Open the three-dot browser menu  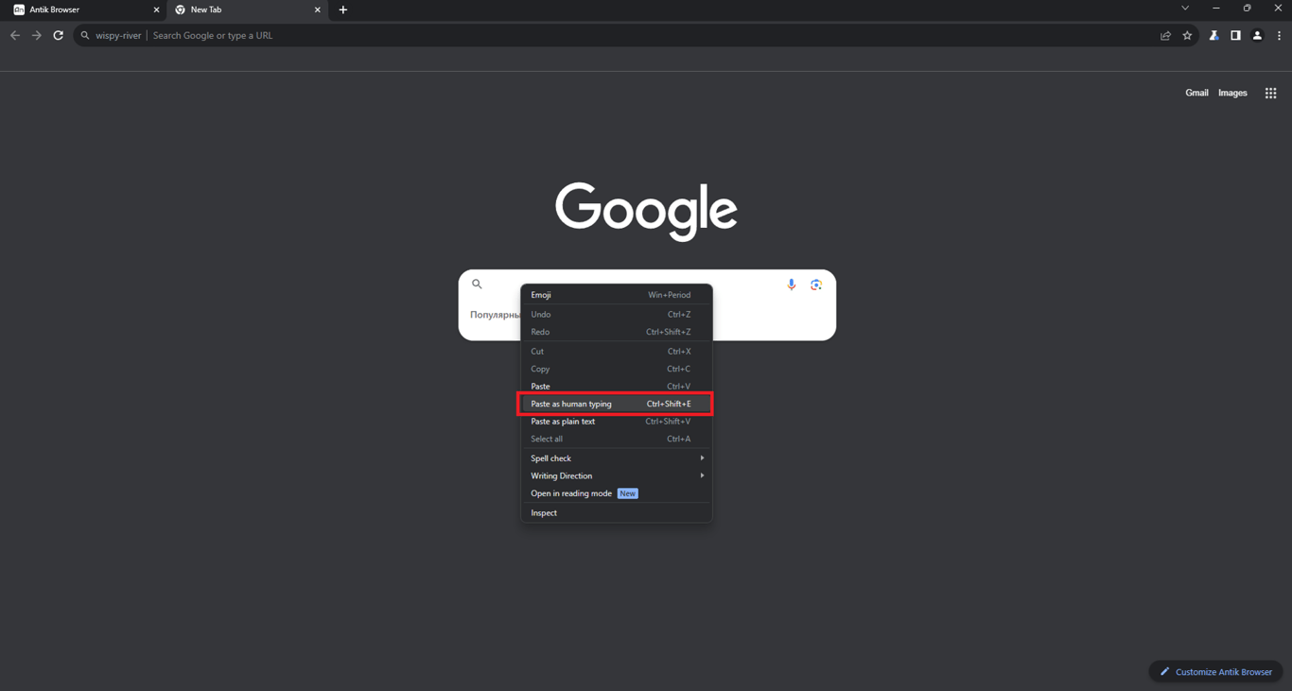pyautogui.click(x=1279, y=36)
